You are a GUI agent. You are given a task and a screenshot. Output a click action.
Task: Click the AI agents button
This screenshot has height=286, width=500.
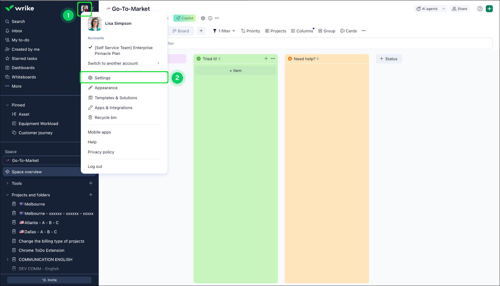pos(427,9)
